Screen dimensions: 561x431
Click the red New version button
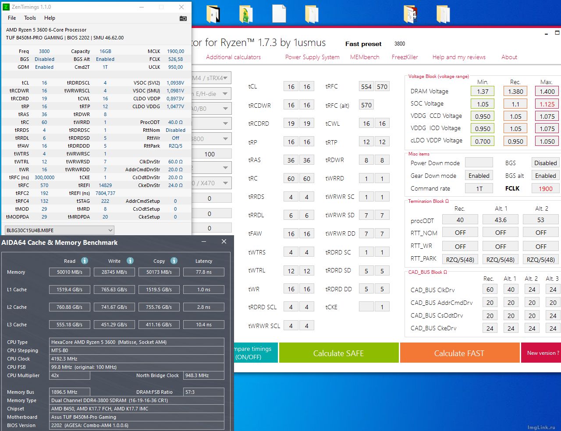click(541, 353)
